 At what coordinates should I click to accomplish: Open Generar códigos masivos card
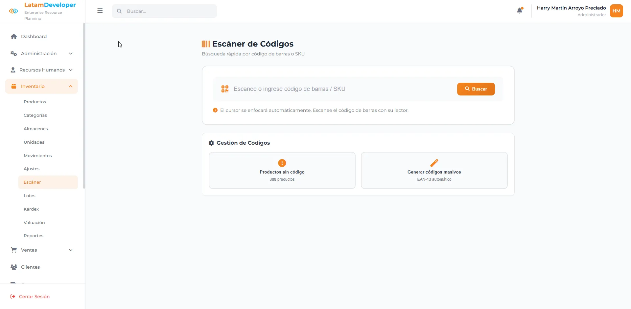pos(434,170)
